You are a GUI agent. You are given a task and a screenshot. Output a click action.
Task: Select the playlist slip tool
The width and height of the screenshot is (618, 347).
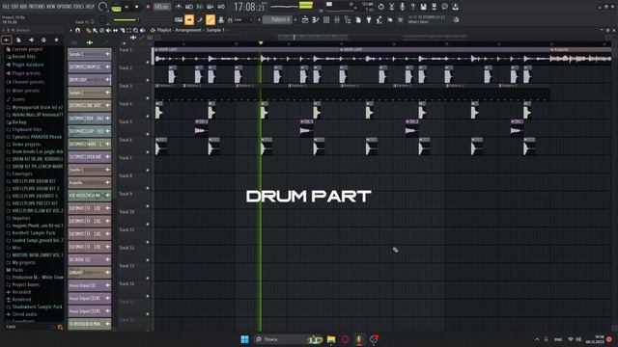[115, 30]
